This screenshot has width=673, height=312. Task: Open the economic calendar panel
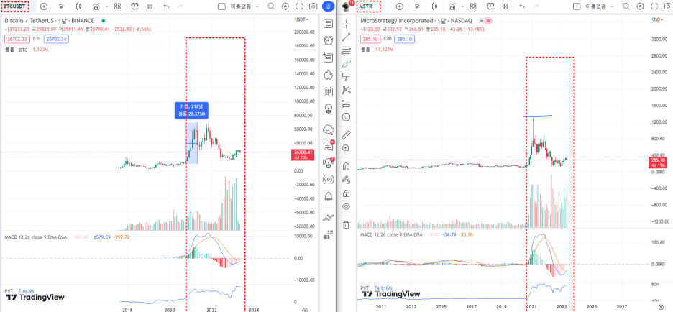pos(329,91)
